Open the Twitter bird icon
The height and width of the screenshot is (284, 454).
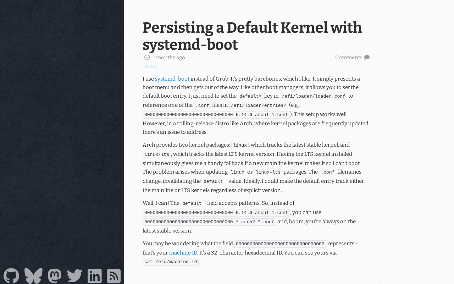tap(74, 276)
